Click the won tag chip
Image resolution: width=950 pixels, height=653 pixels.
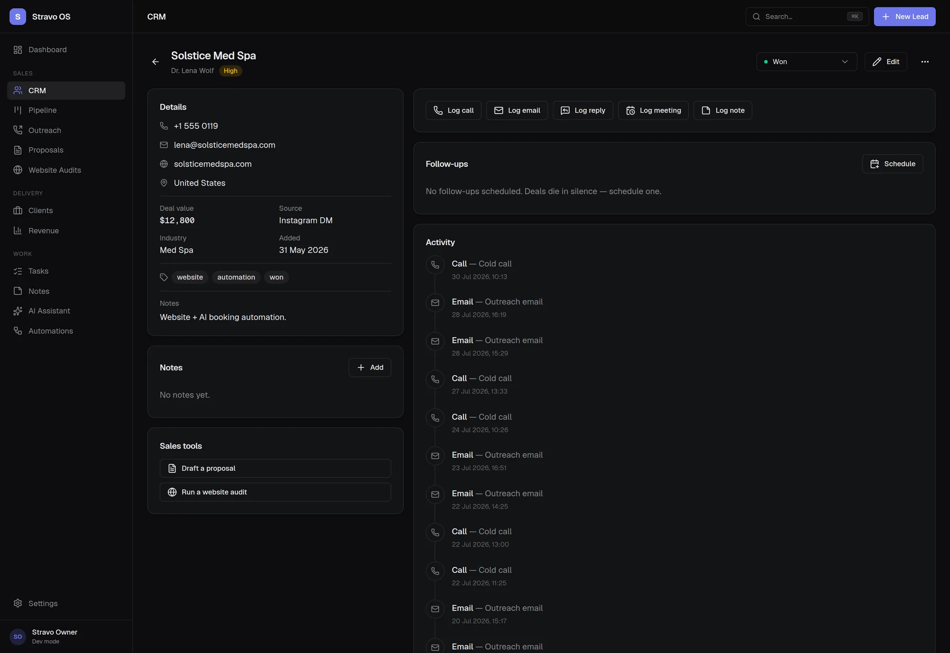click(276, 277)
